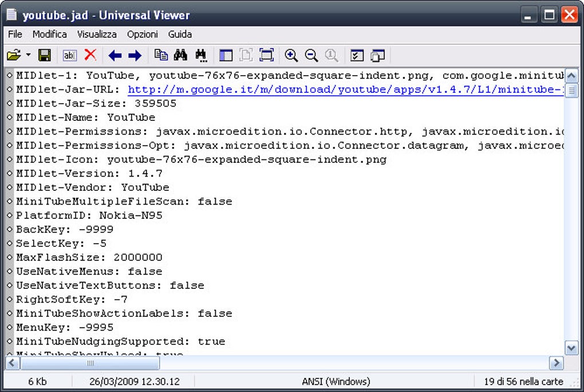This screenshot has height=392, width=584.
Task: Expand the Open file dropdown arrow
Action: (x=28, y=55)
